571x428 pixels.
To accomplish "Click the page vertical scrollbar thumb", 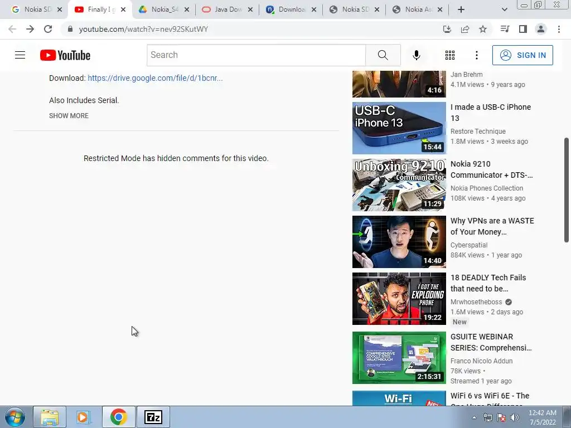I will pos(567,189).
